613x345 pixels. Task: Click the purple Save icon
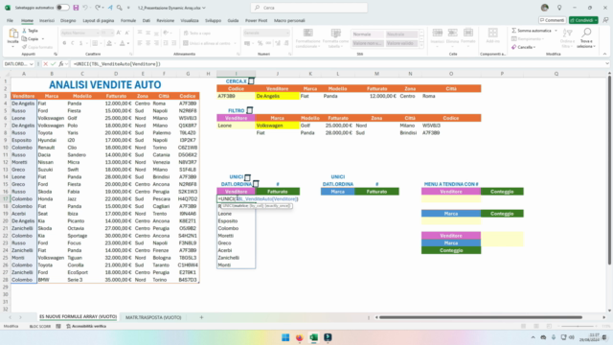[x=76, y=8]
